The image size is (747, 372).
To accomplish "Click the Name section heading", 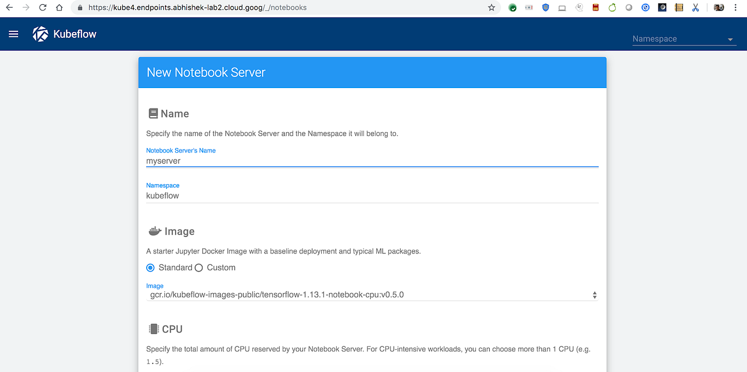I will pyautogui.click(x=175, y=114).
